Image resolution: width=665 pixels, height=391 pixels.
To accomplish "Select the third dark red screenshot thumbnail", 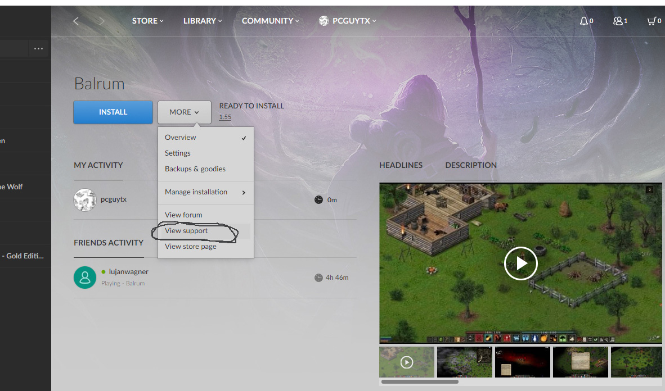I will point(523,362).
